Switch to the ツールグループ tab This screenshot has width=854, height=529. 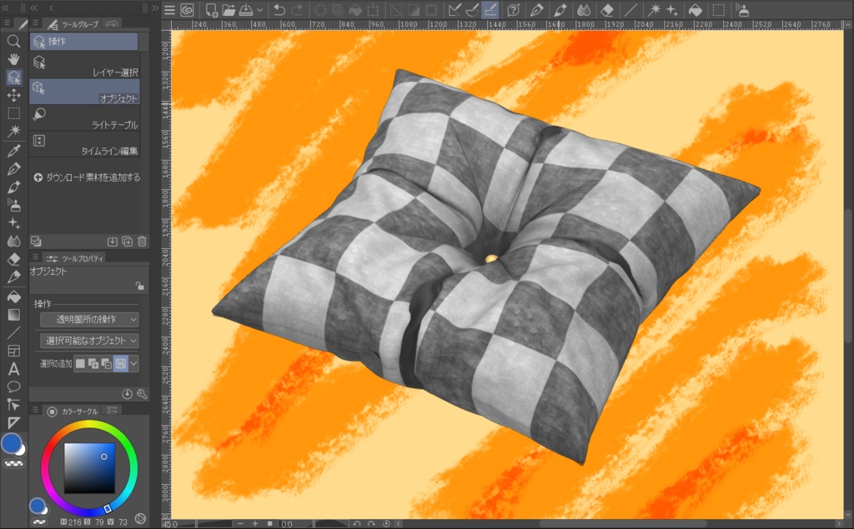(x=72, y=24)
